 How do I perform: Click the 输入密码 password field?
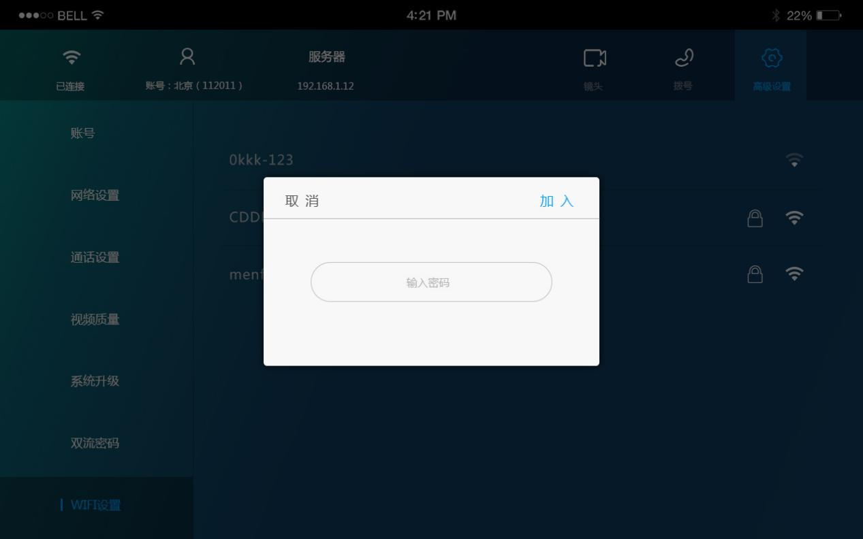(431, 282)
